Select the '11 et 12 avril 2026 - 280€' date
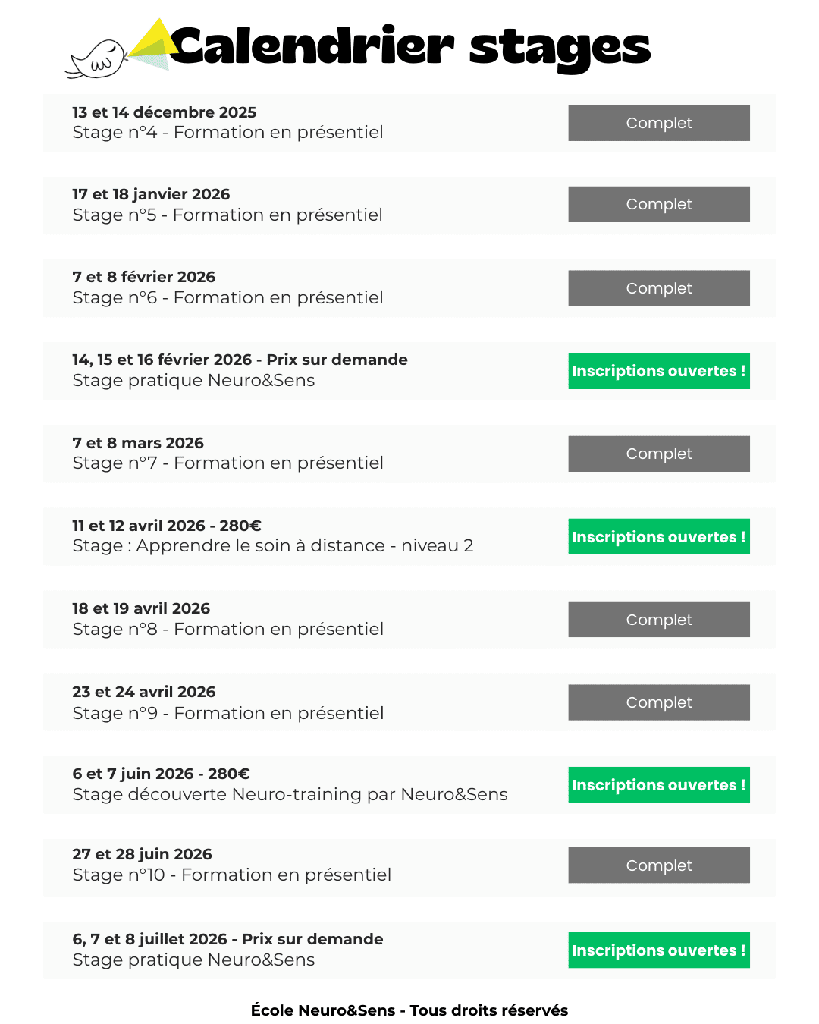Image resolution: width=819 pixels, height=1024 pixels. [x=167, y=526]
